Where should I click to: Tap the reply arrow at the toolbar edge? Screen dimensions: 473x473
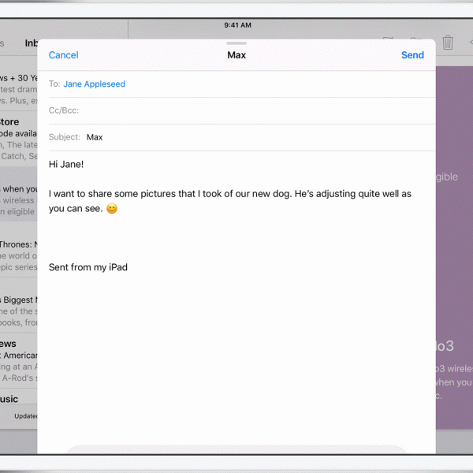pyautogui.click(x=471, y=43)
